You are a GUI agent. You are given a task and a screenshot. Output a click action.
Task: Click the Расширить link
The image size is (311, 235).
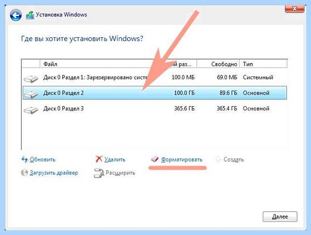120,173
